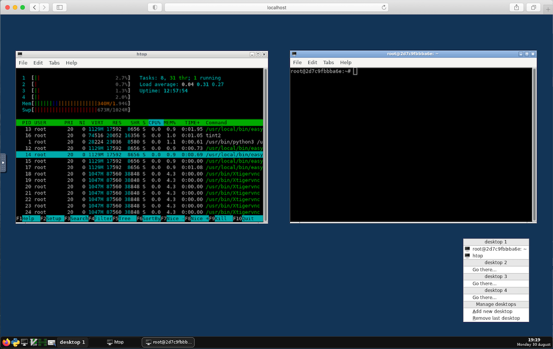Image resolution: width=553 pixels, height=349 pixels.
Task: Open Help menu in htop window
Action: point(71,63)
